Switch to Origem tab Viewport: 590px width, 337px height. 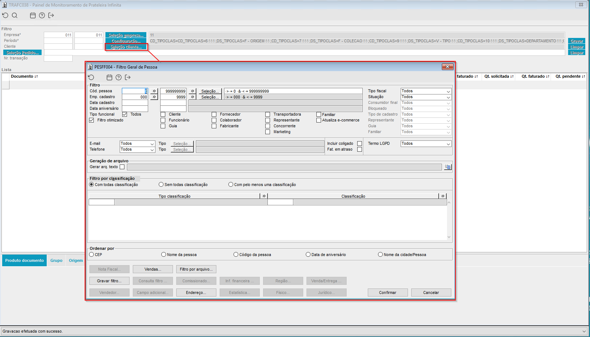tap(76, 260)
